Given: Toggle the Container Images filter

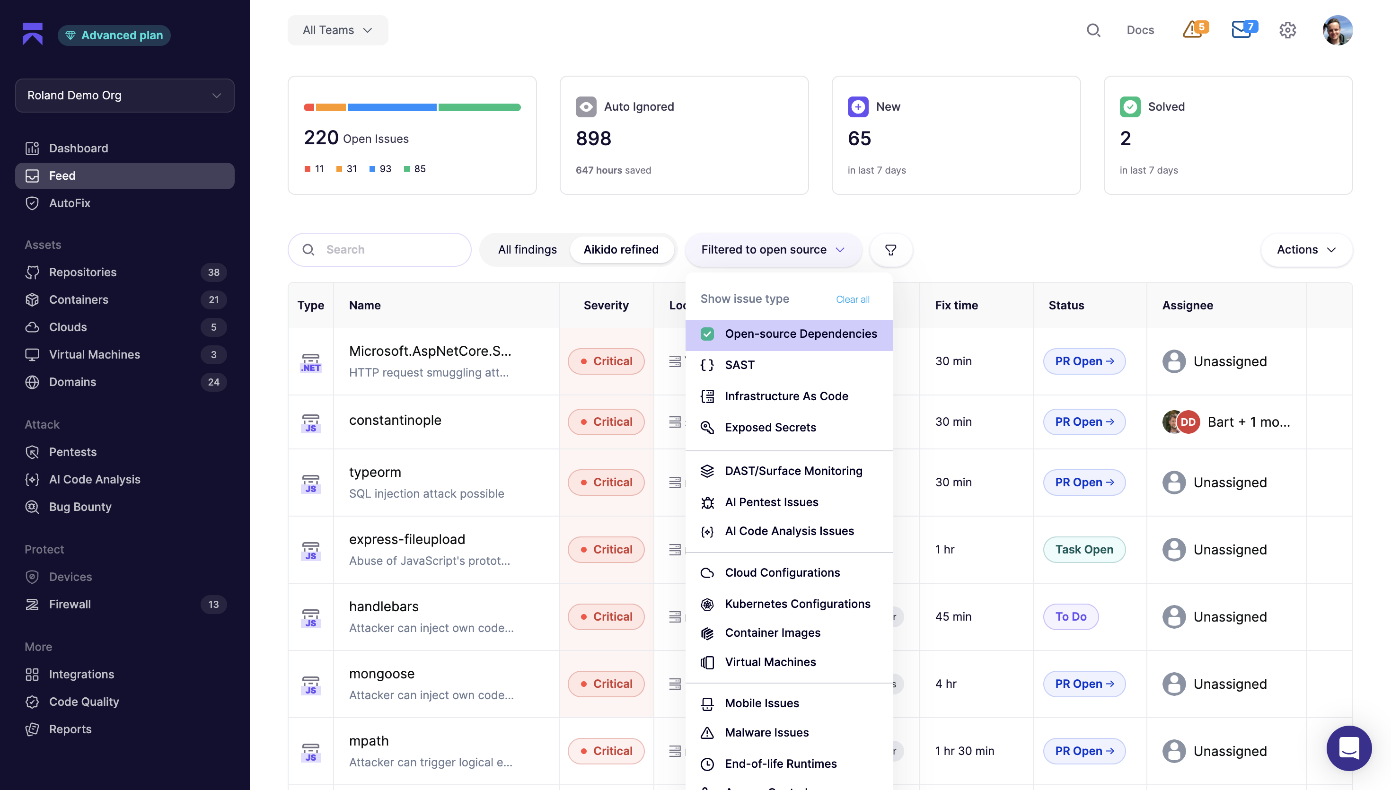Looking at the screenshot, I should (789, 632).
